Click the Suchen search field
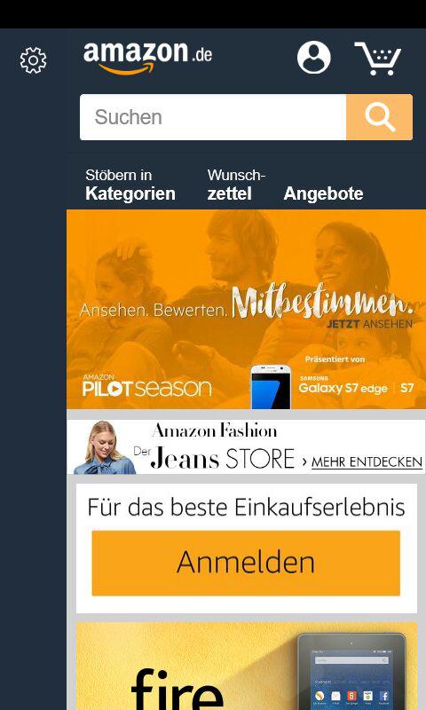The width and height of the screenshot is (426, 710). 213,117
